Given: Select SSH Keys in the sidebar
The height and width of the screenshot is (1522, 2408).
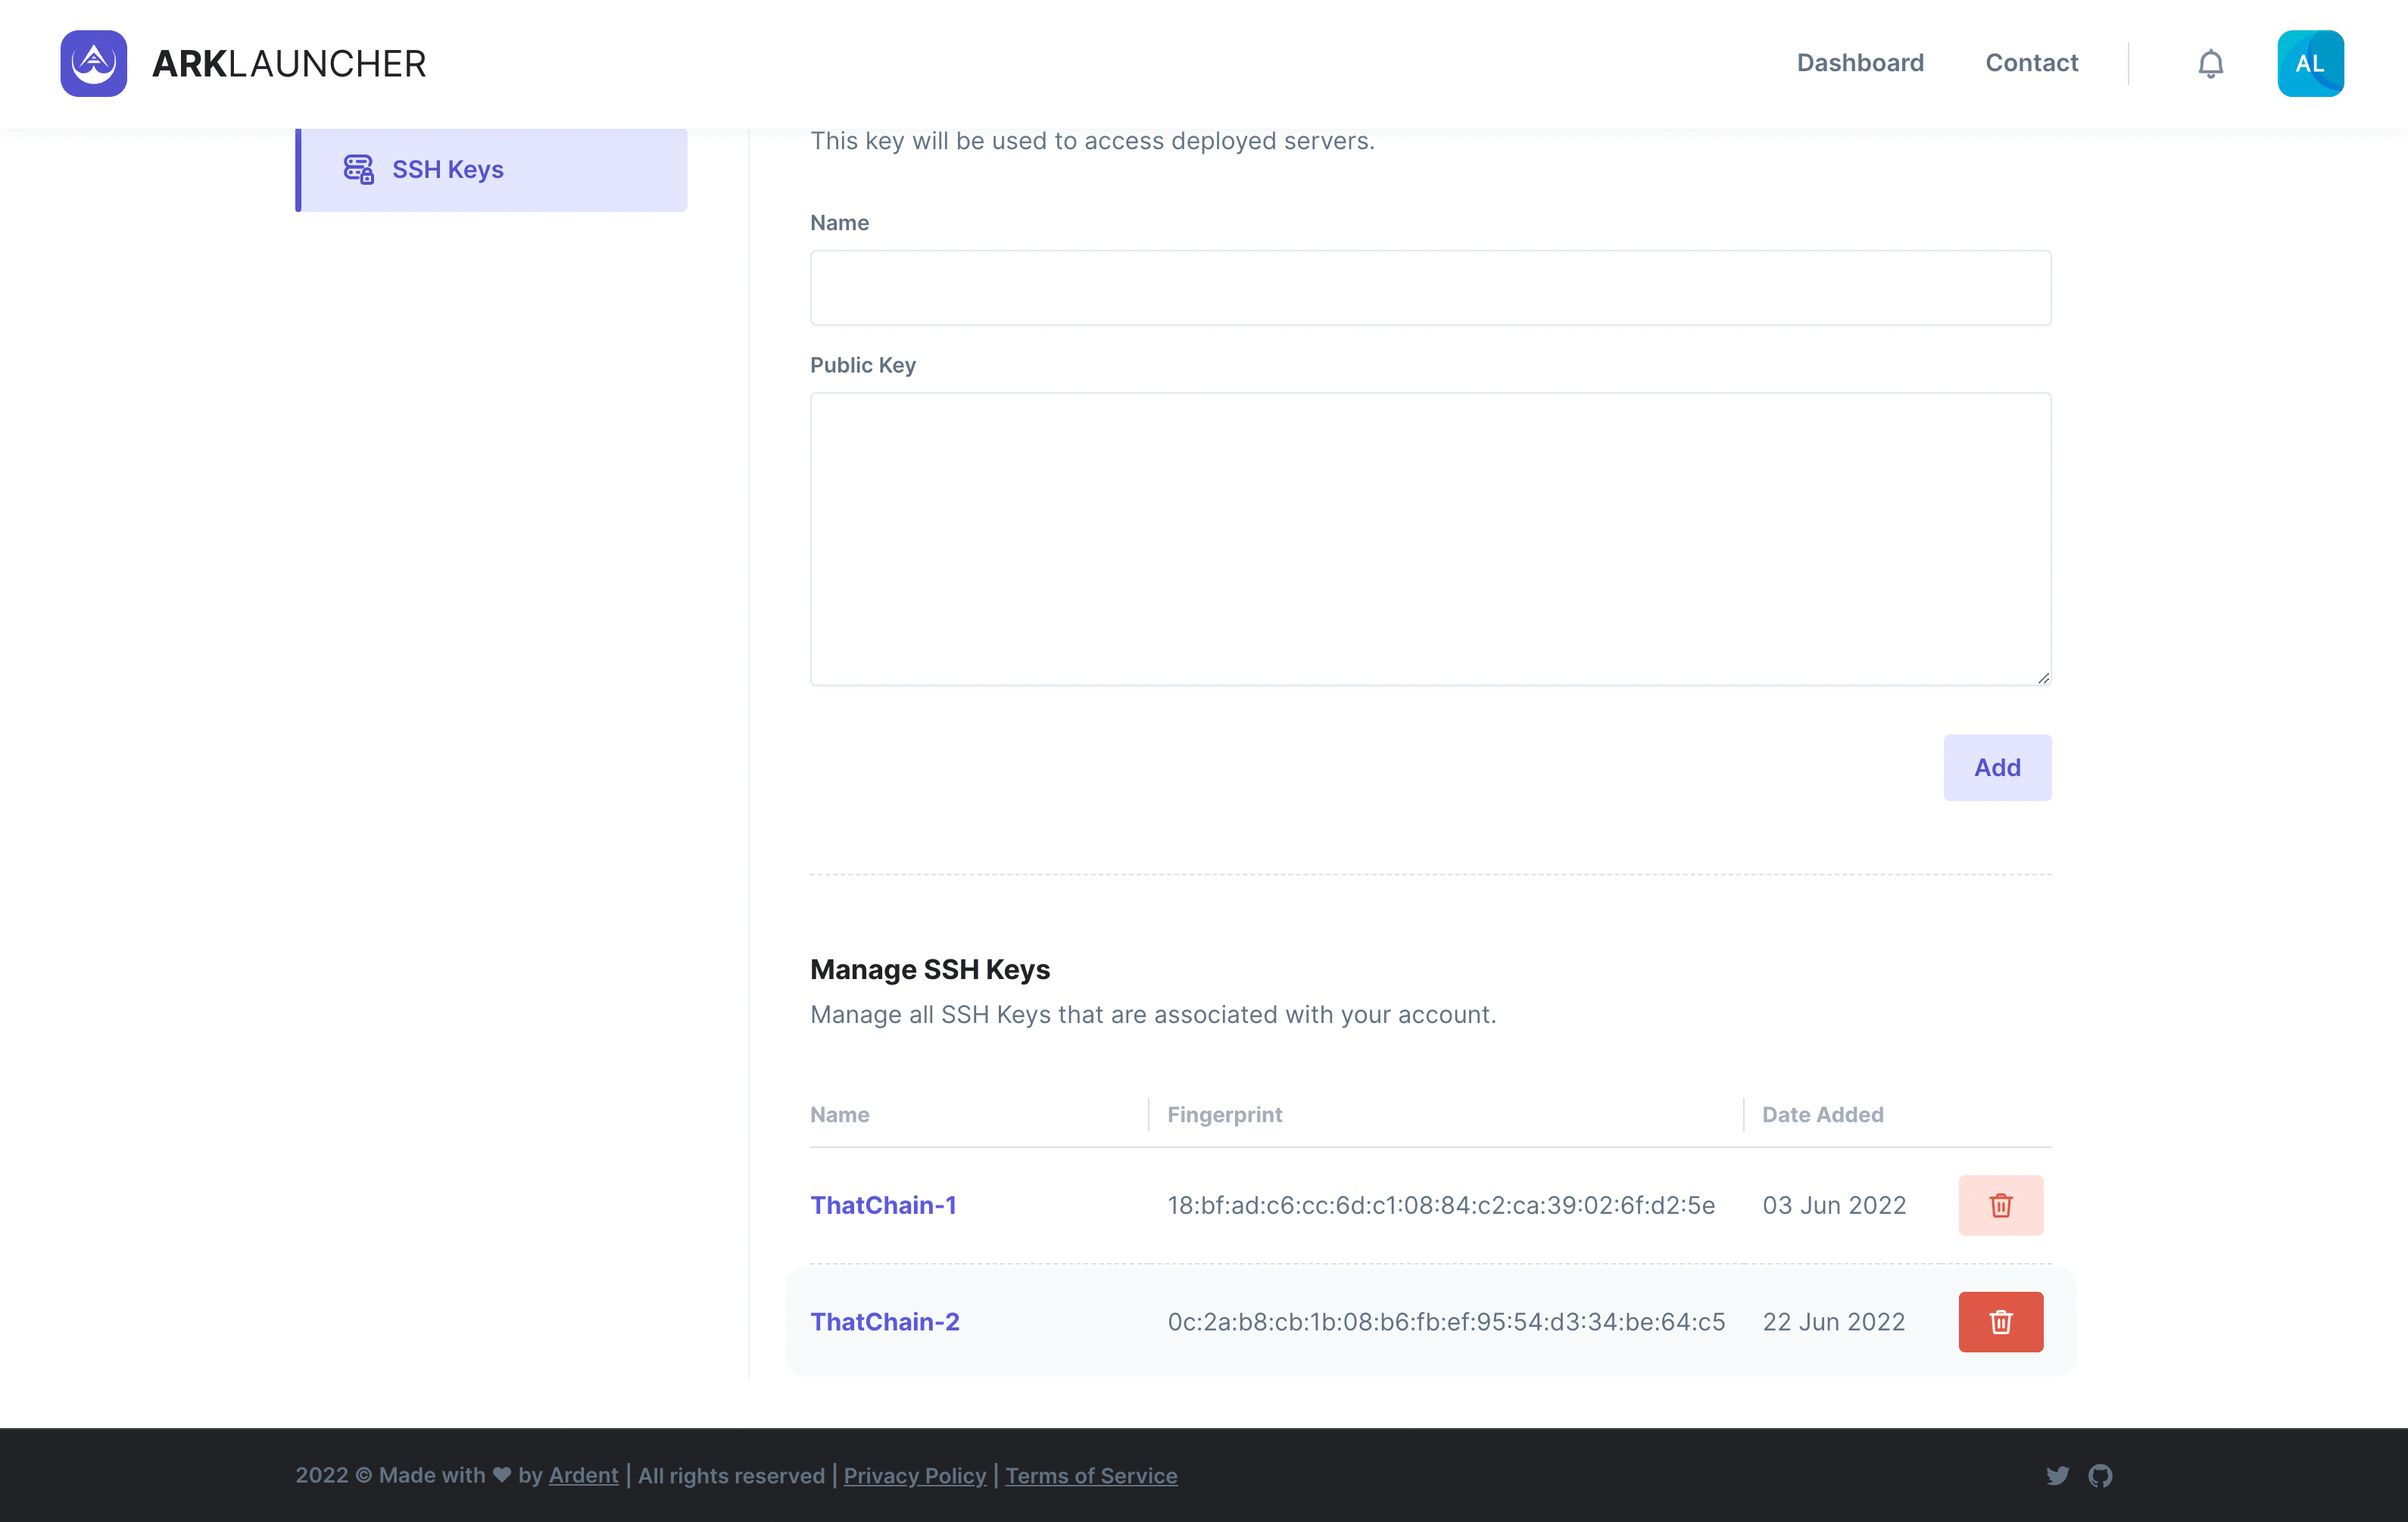Looking at the screenshot, I should (x=447, y=169).
